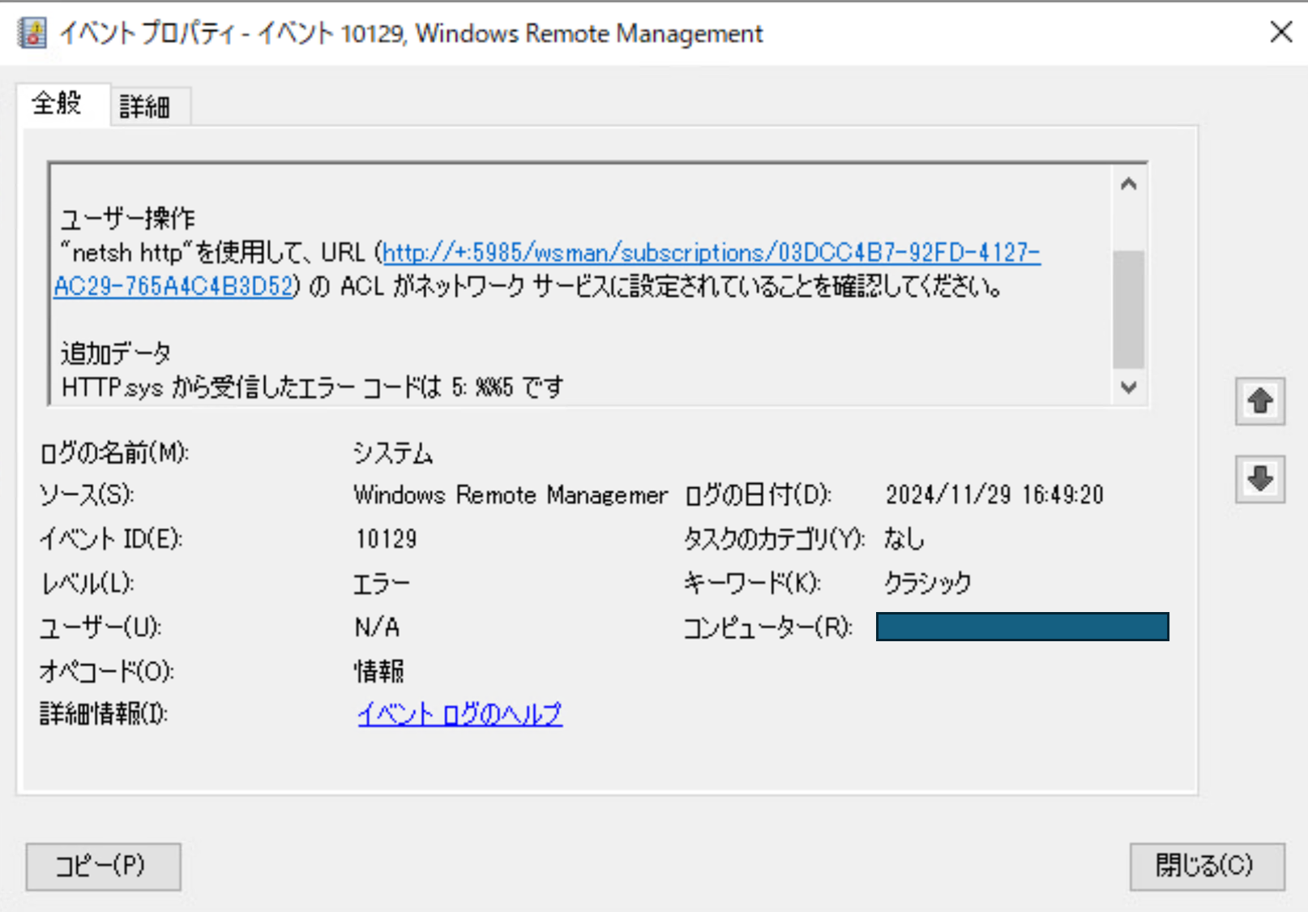Open the wsman subscriptions URL hyperlink
Image resolution: width=1308 pixels, height=912 pixels.
[x=713, y=253]
